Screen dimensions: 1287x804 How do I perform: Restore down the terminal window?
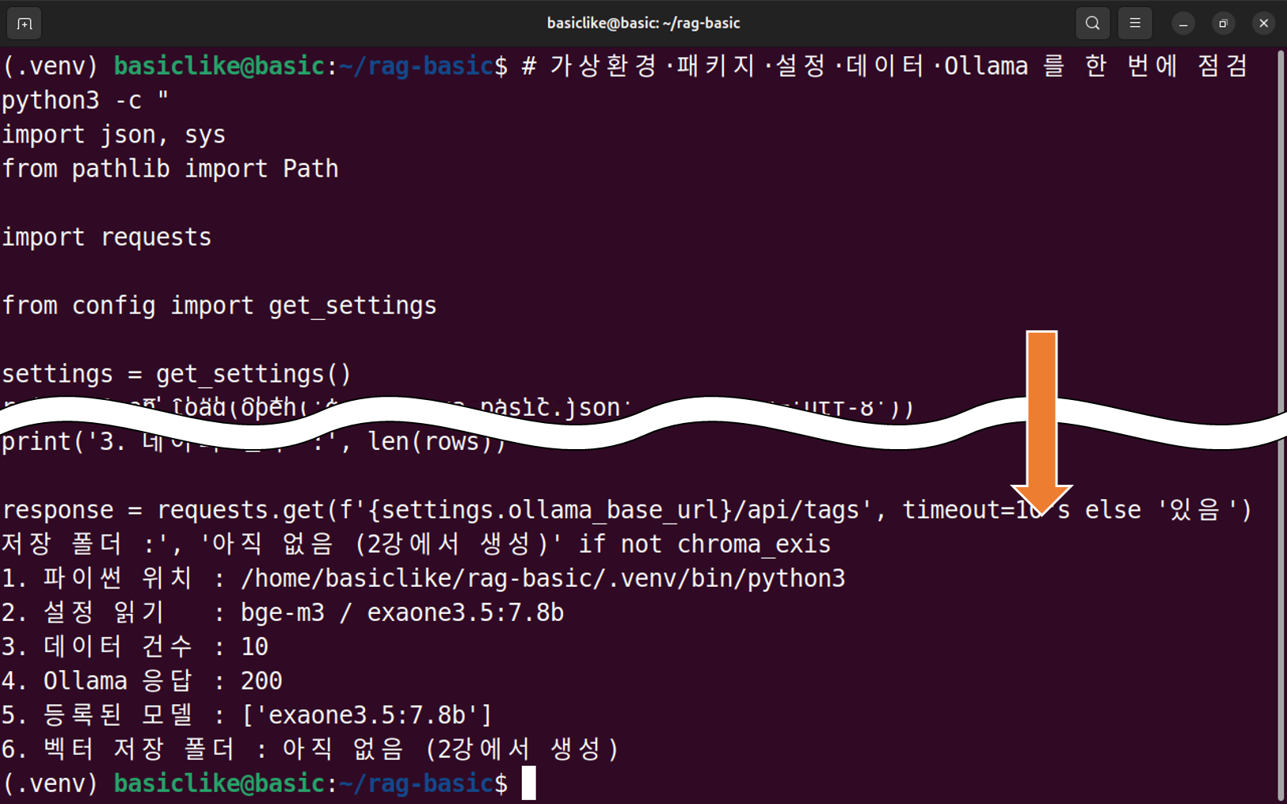pyautogui.click(x=1224, y=24)
